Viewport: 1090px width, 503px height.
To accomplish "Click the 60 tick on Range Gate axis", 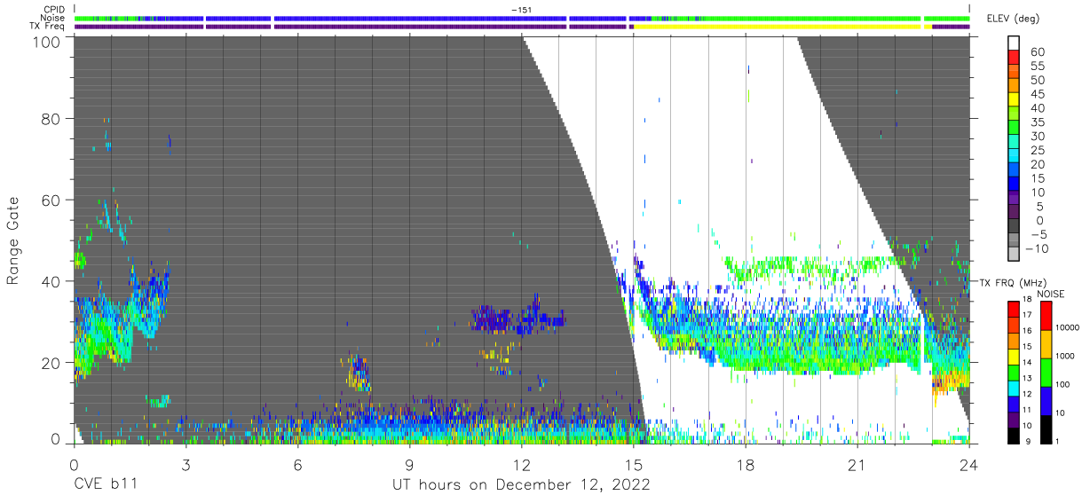I will pyautogui.click(x=53, y=200).
